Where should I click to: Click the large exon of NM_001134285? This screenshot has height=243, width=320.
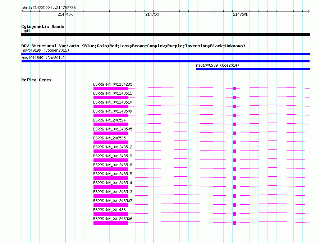click(111, 89)
